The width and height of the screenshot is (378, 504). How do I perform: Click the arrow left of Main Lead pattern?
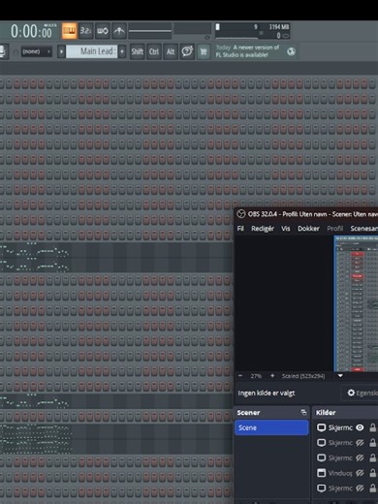(x=61, y=51)
